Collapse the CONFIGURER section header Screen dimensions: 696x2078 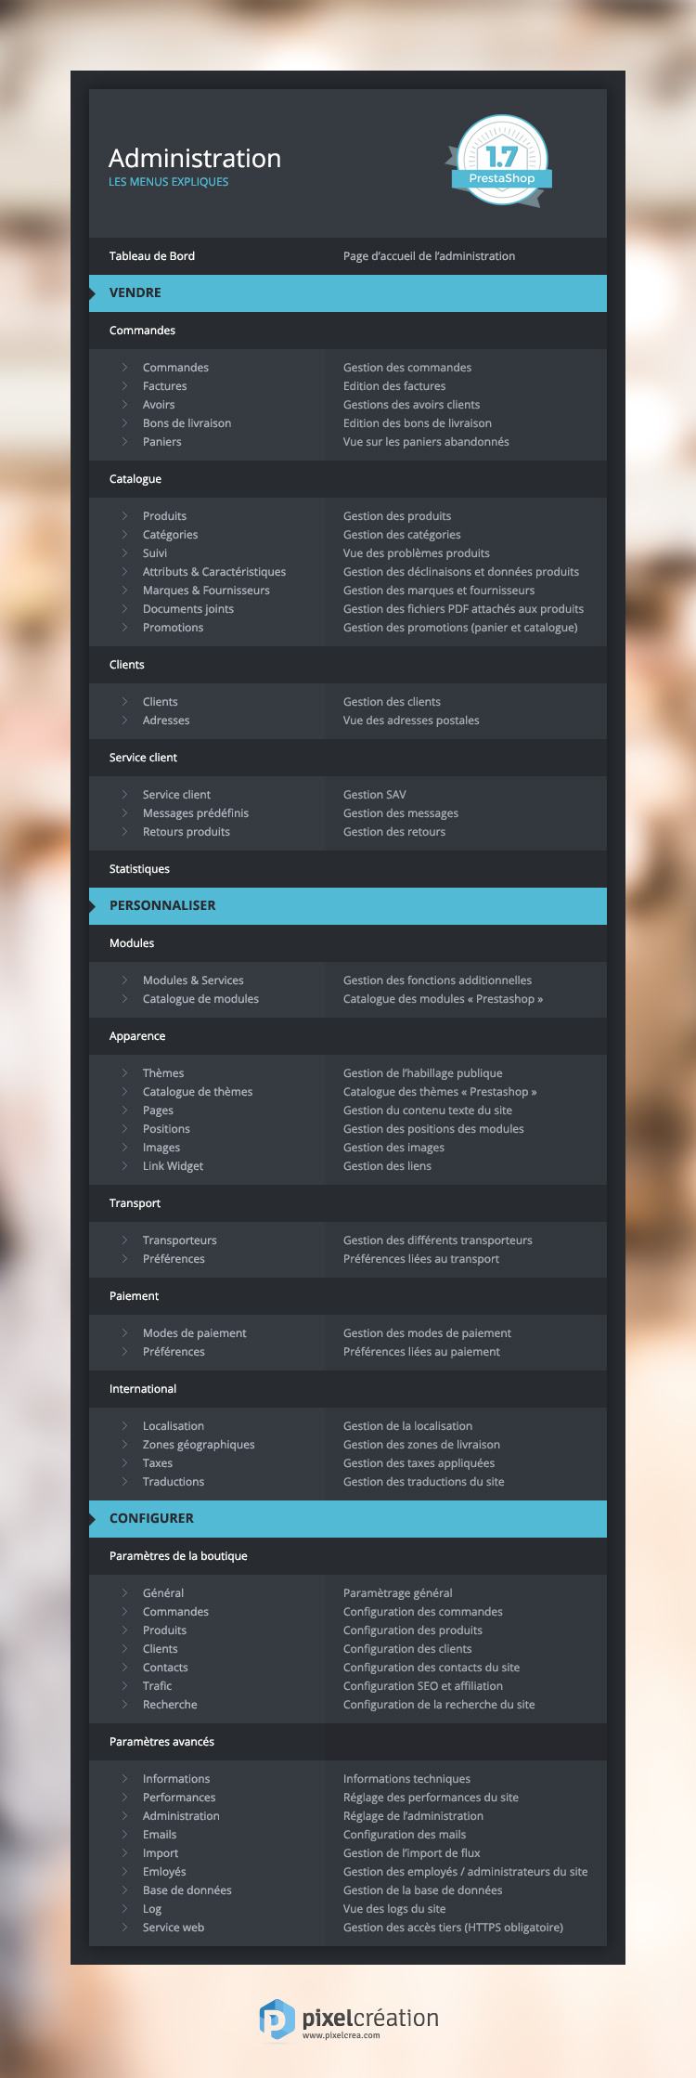point(348,1519)
